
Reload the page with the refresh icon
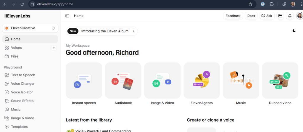pos(22,4)
